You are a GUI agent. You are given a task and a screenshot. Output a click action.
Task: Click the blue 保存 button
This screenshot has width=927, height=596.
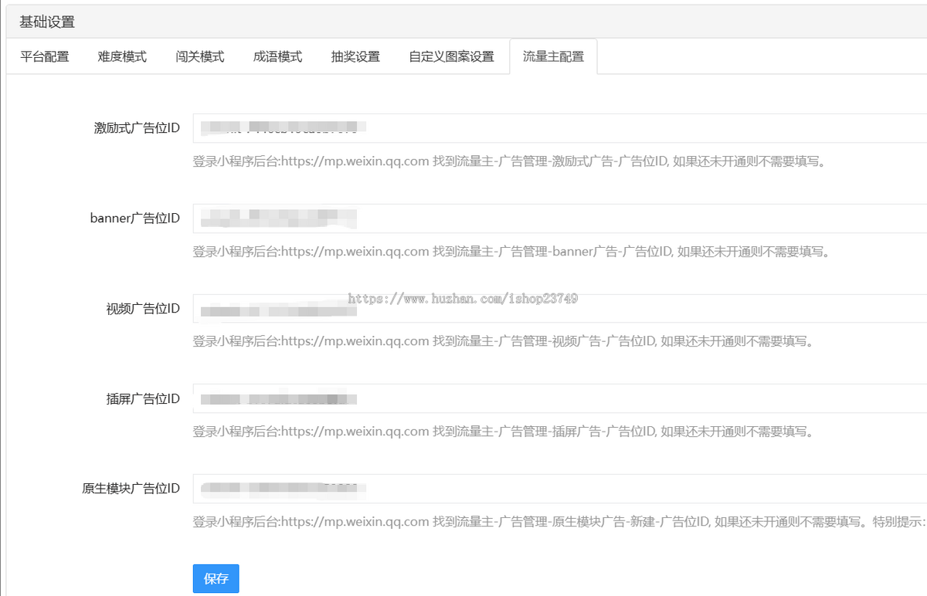(216, 578)
